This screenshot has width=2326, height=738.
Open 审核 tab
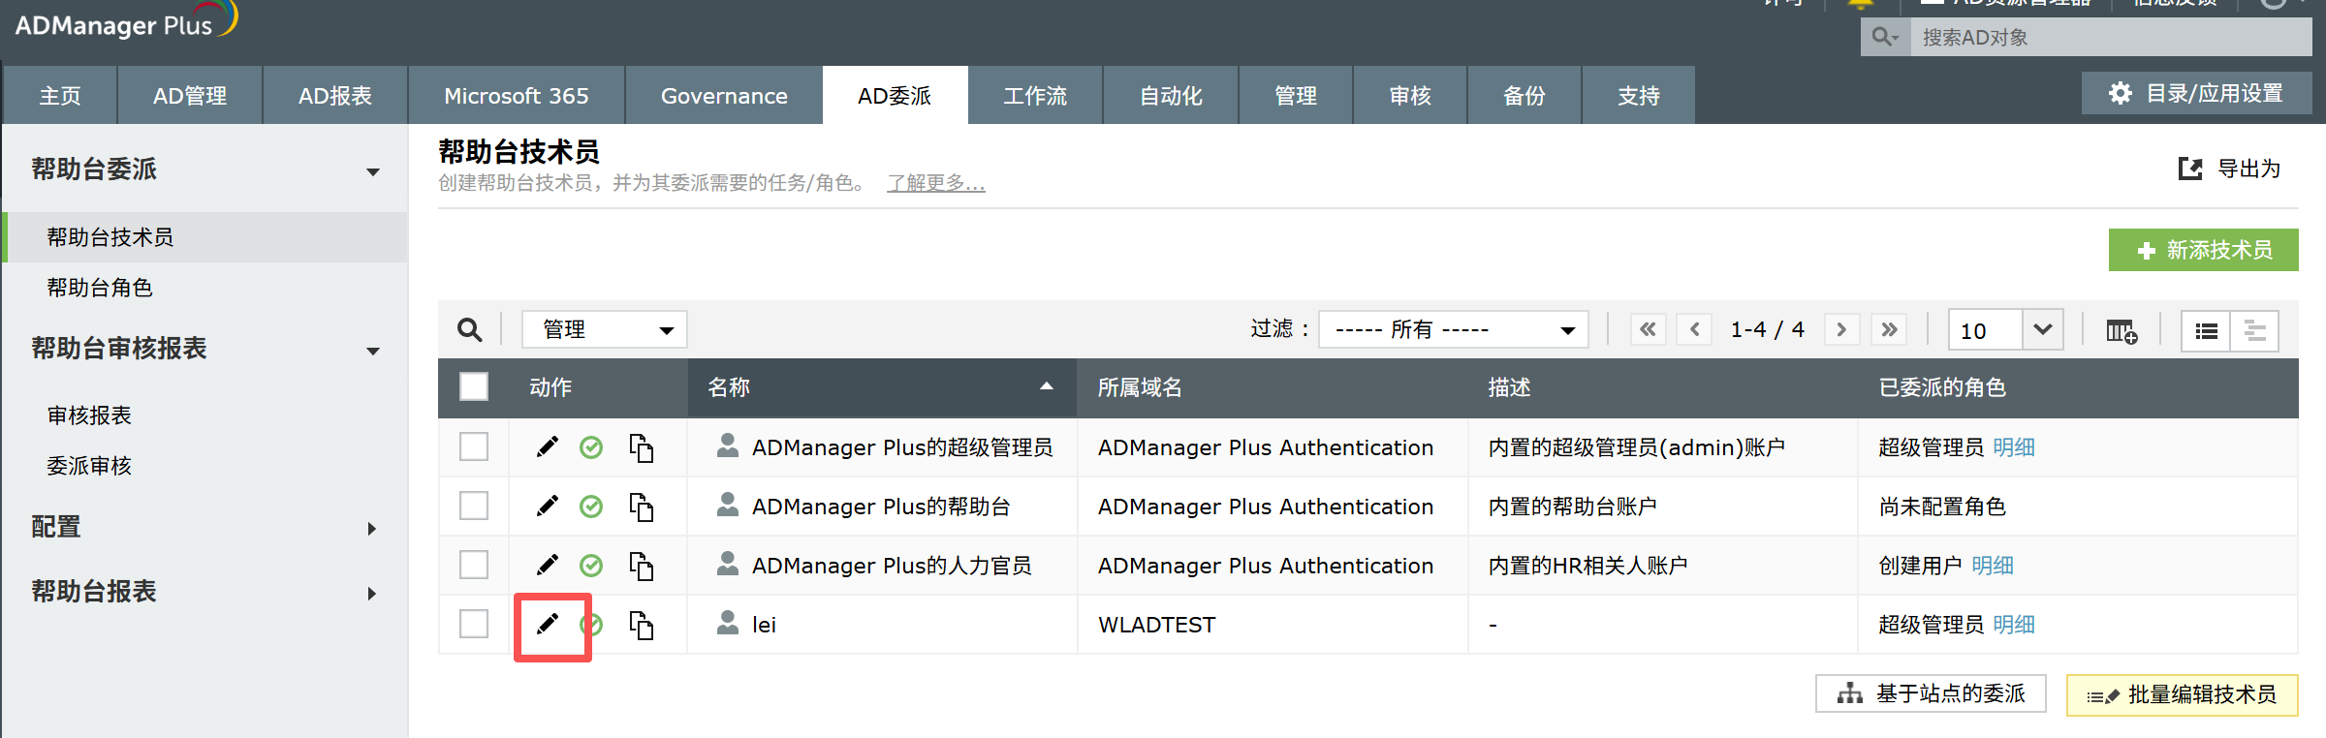click(1410, 95)
